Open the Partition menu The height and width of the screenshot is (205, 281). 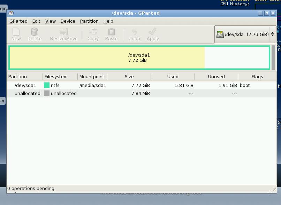(89, 21)
